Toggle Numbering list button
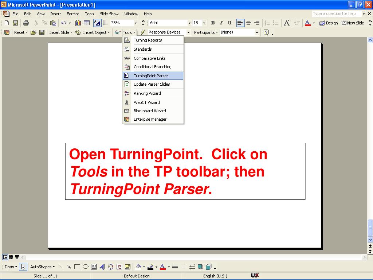This screenshot has height=280, width=373. pos(267,23)
